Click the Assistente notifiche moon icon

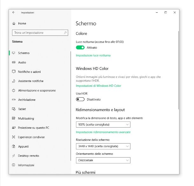point(14,81)
